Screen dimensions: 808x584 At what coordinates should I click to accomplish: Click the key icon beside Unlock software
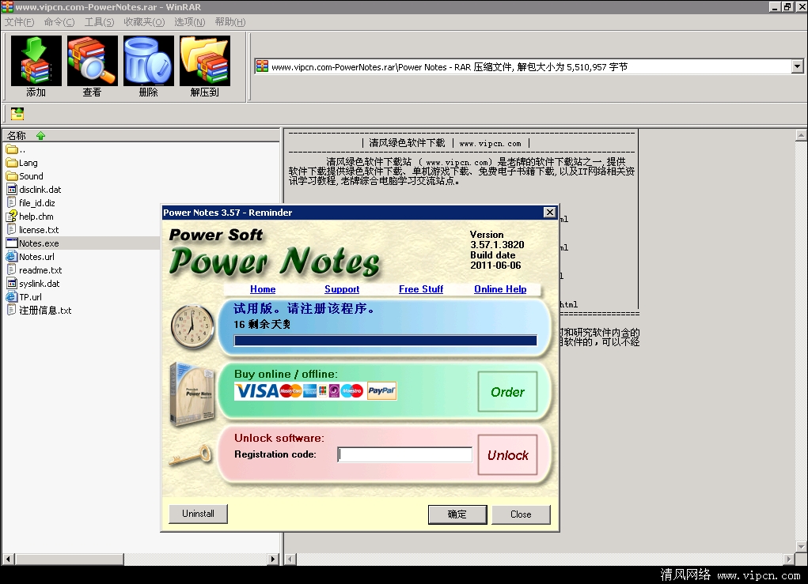[191, 455]
